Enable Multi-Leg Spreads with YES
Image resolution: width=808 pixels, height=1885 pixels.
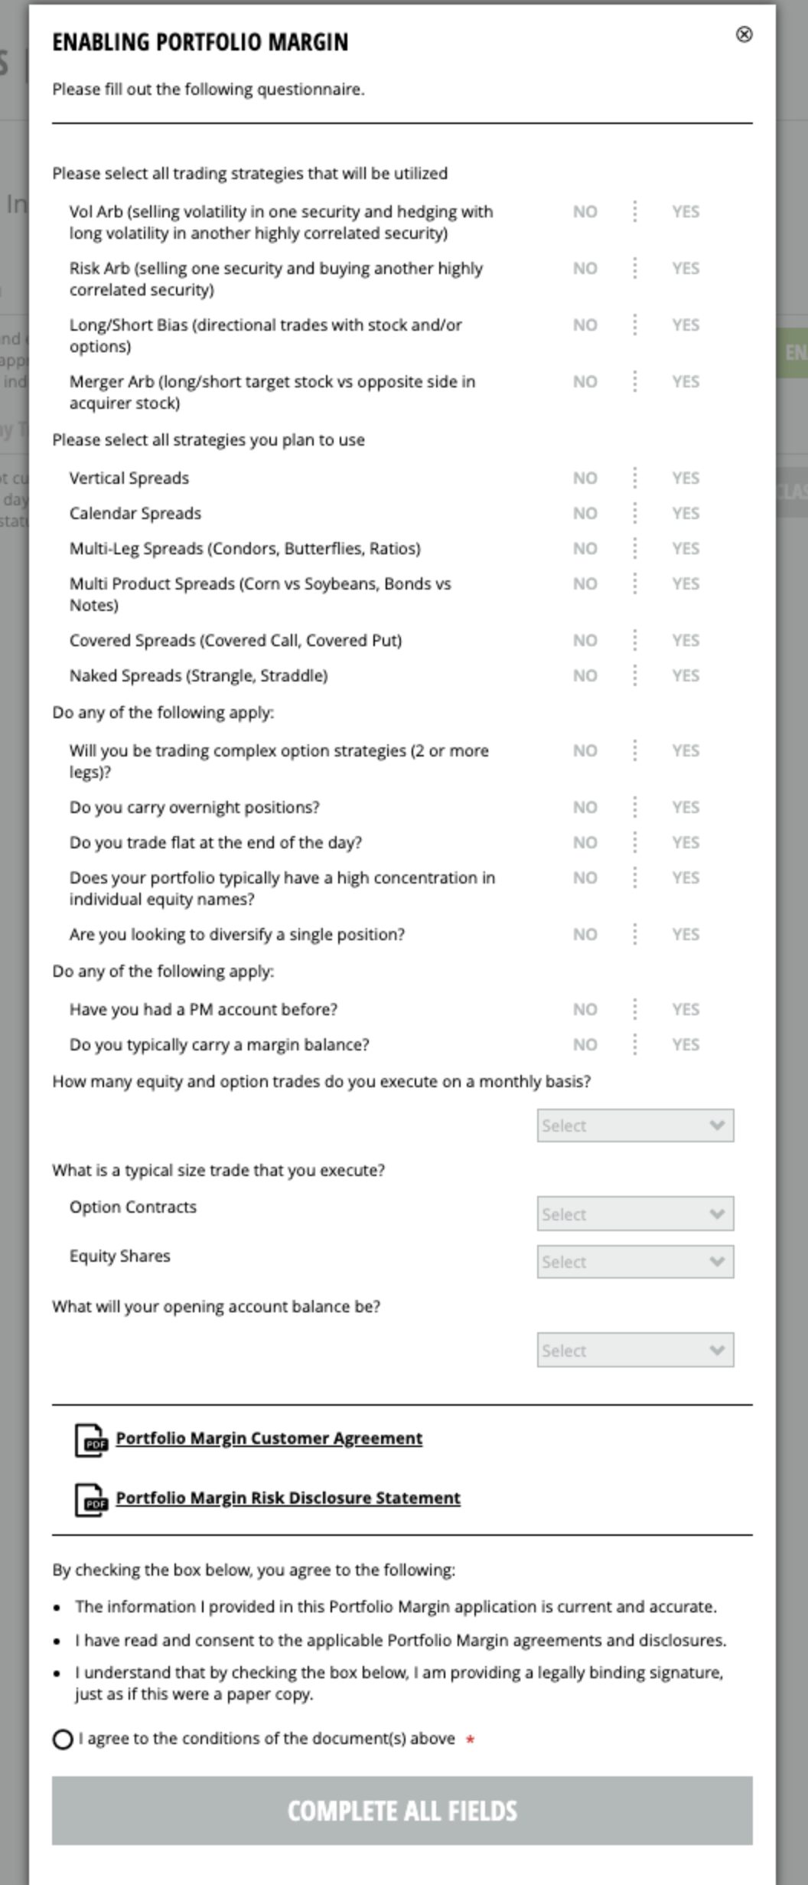pyautogui.click(x=686, y=548)
